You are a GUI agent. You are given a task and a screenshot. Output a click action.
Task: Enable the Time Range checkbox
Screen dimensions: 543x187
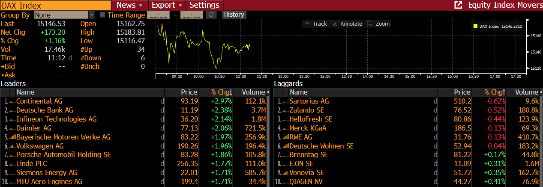[x=102, y=15]
